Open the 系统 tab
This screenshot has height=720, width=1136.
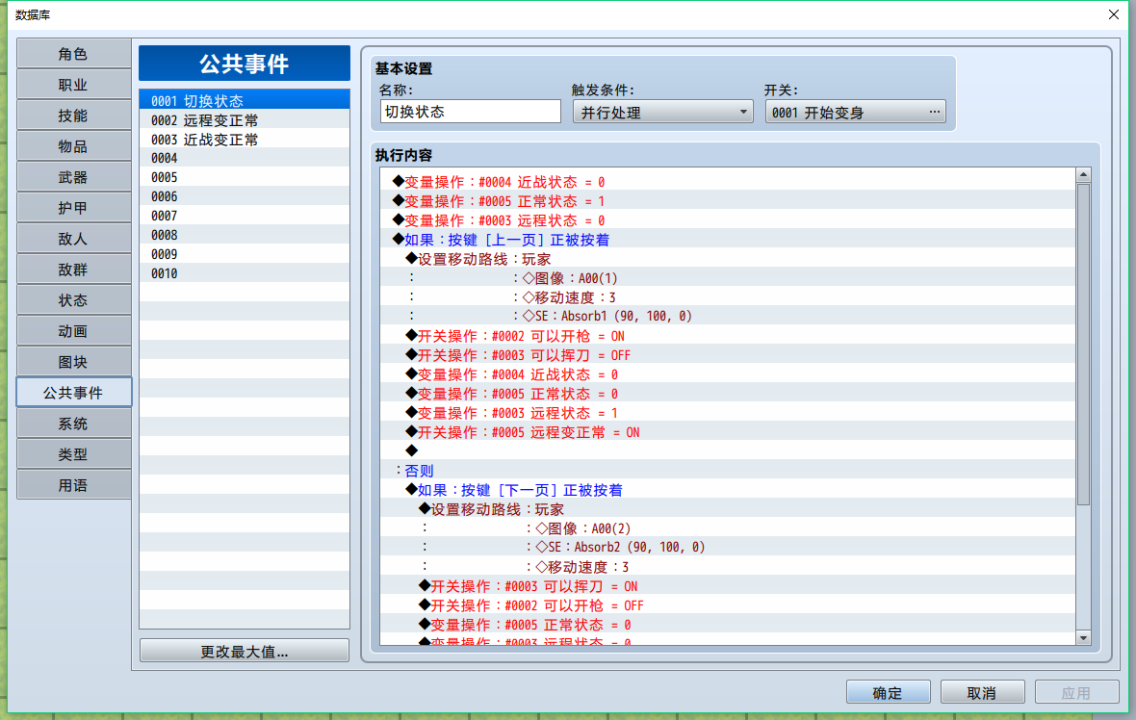pyautogui.click(x=74, y=424)
